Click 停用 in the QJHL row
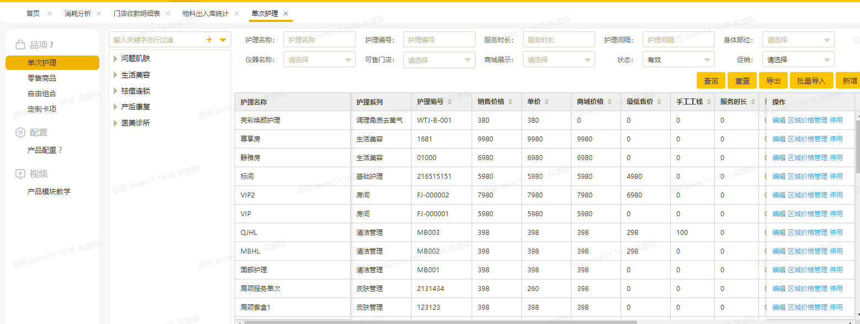Image resolution: width=860 pixels, height=324 pixels. (836, 232)
